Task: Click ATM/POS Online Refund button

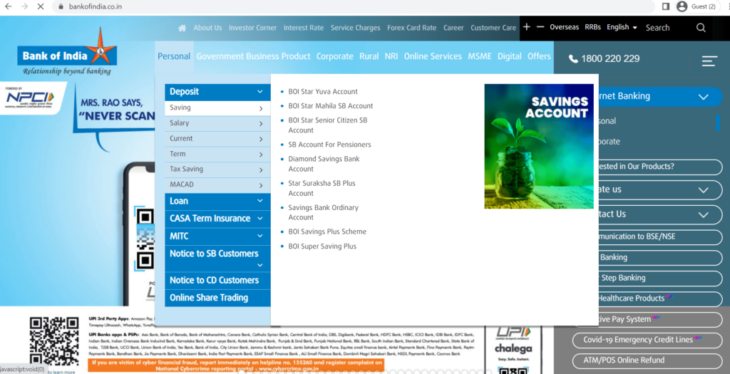Action: [647, 360]
